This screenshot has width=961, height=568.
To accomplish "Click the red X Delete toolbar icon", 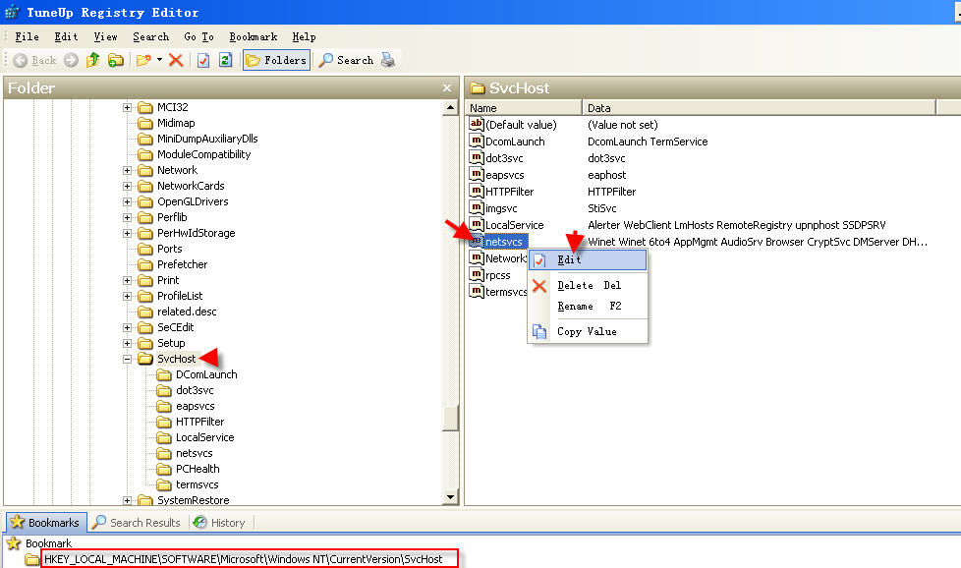I will coord(176,60).
